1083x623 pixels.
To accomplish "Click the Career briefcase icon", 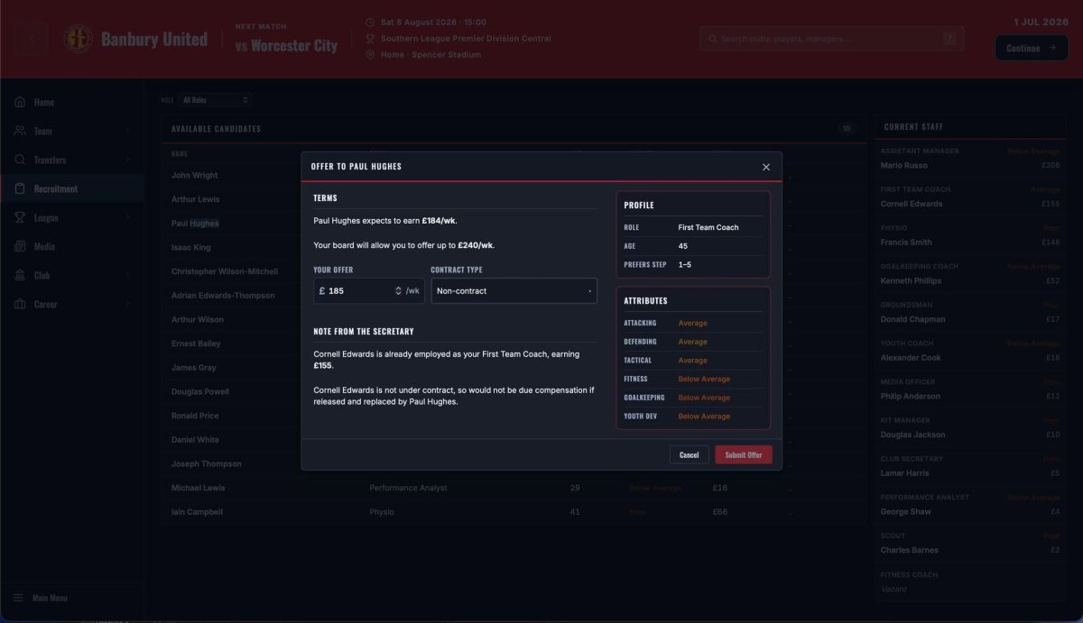I will coord(20,304).
